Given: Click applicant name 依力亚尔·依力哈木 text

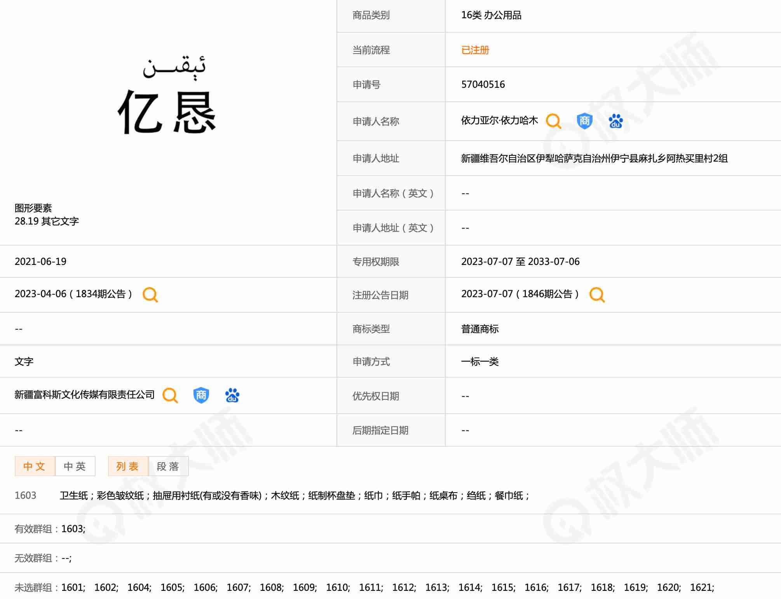Looking at the screenshot, I should (499, 121).
